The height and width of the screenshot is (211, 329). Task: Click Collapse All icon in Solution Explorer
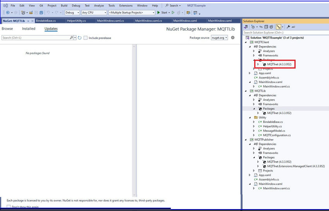coord(266,27)
